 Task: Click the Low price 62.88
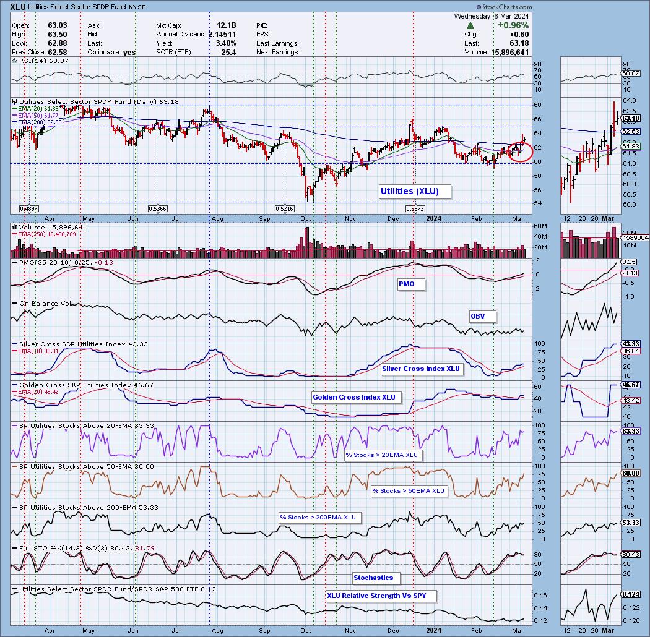[57, 43]
